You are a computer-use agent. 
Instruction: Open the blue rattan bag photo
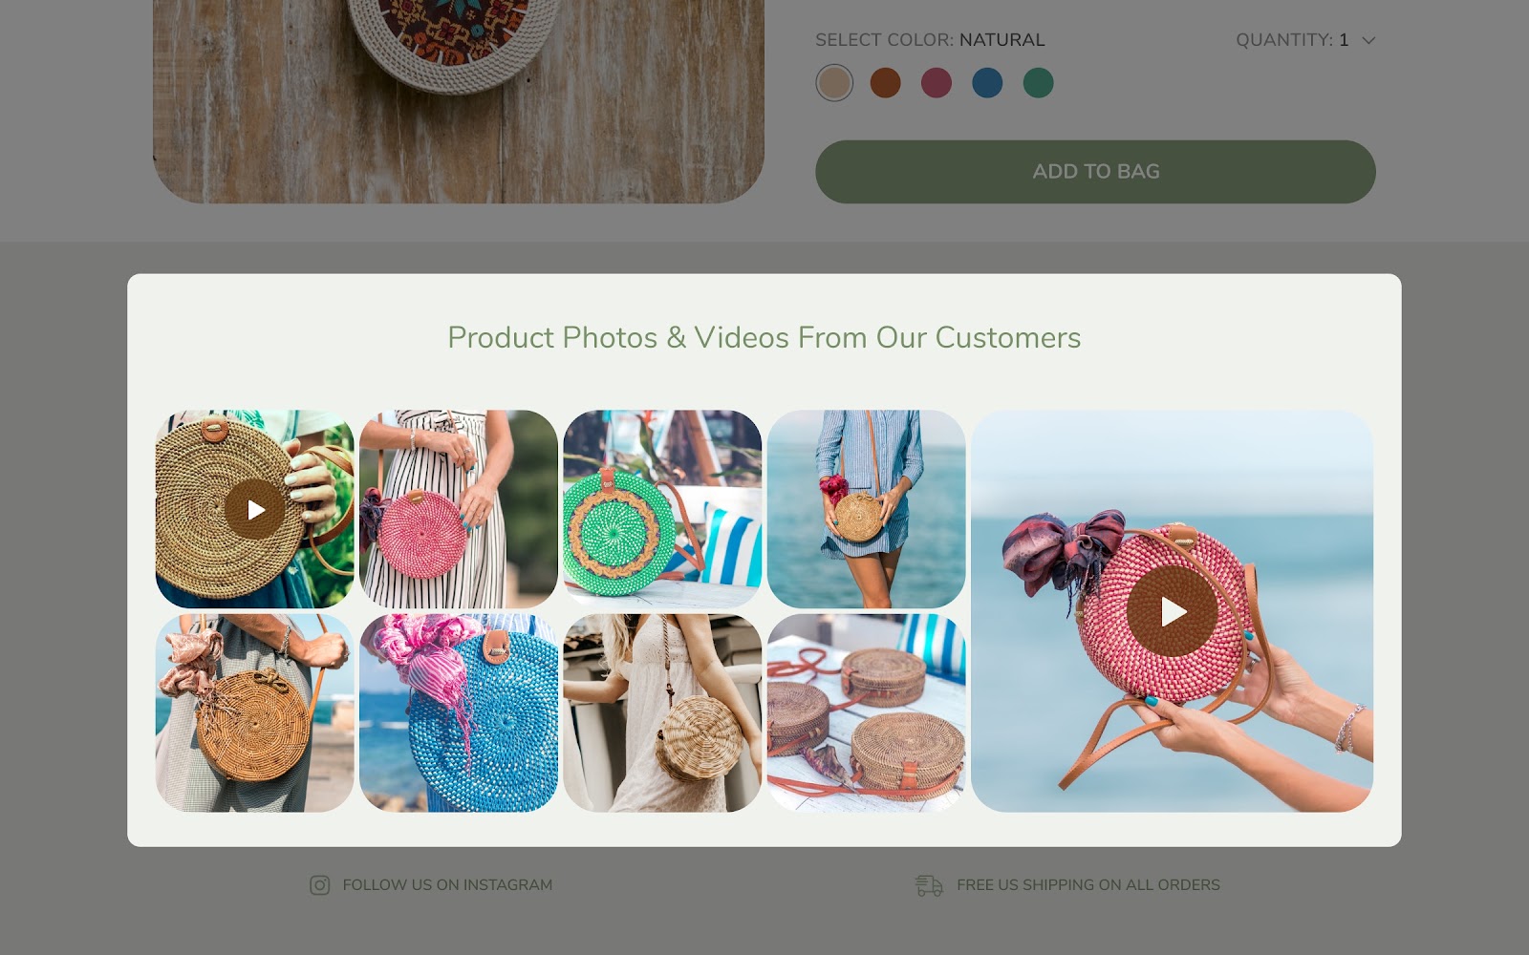[x=459, y=713]
